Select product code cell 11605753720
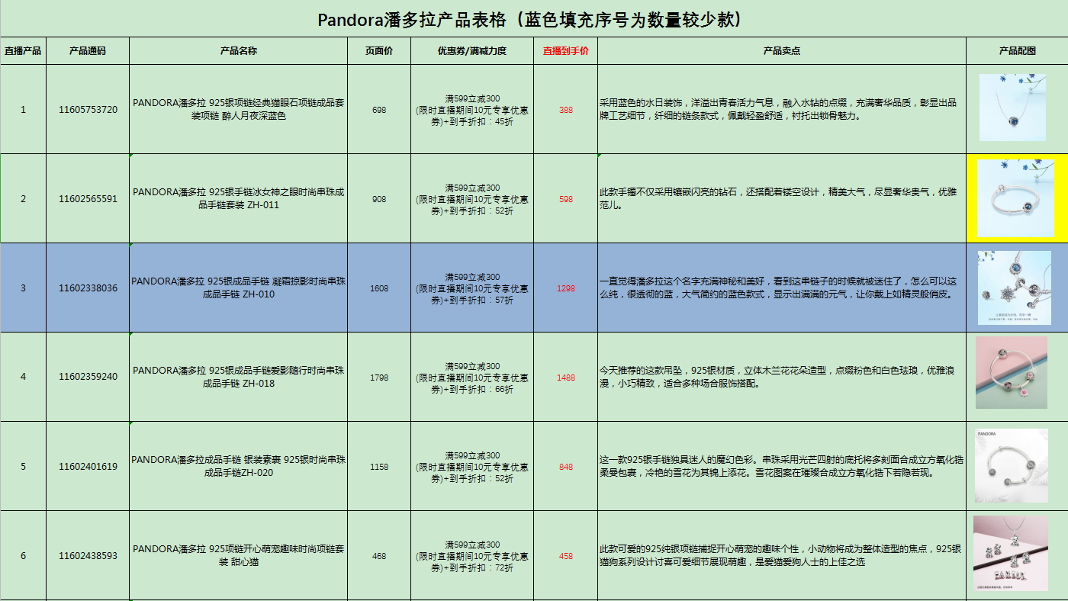1068x601 pixels. [x=88, y=109]
